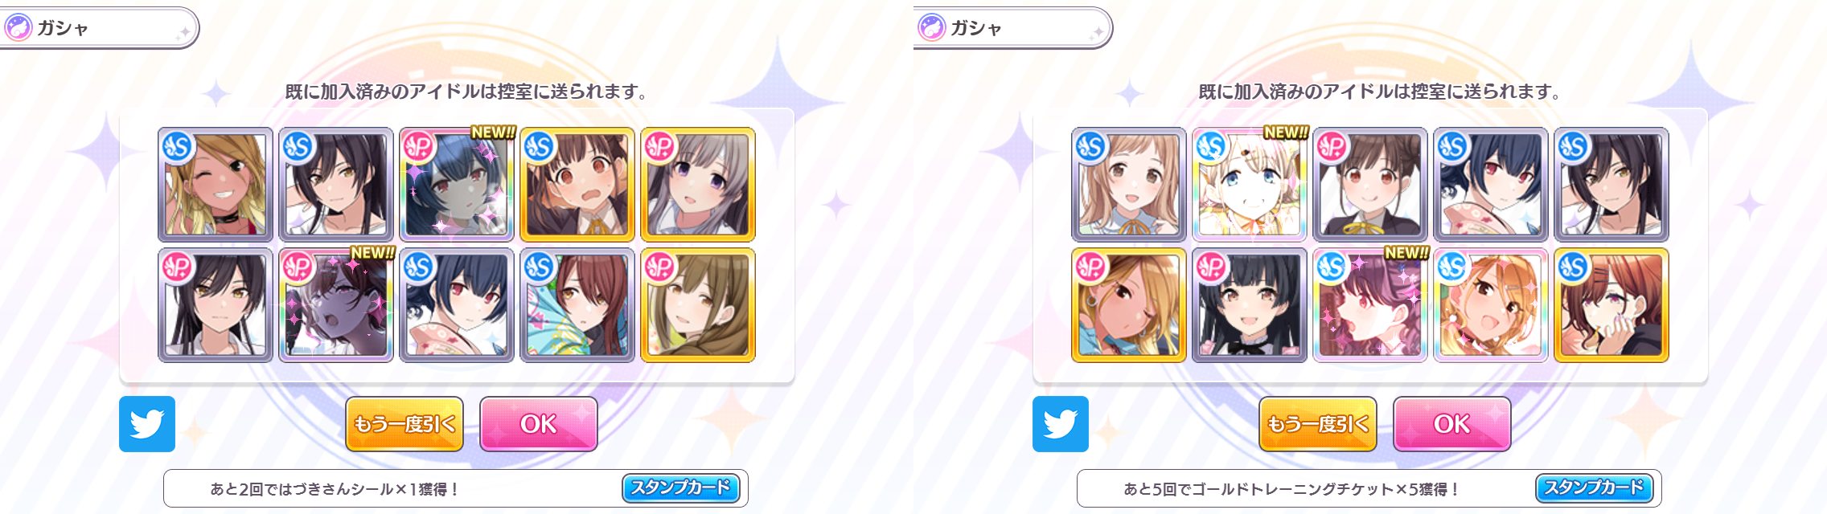Select gold-framed silver-haired idol card, left panel
This screenshot has height=514, width=1827.
[x=698, y=185]
